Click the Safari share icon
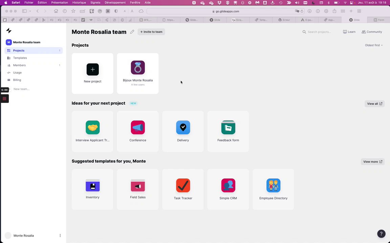Image resolution: width=390 pixels, height=243 pixels. 334,11
